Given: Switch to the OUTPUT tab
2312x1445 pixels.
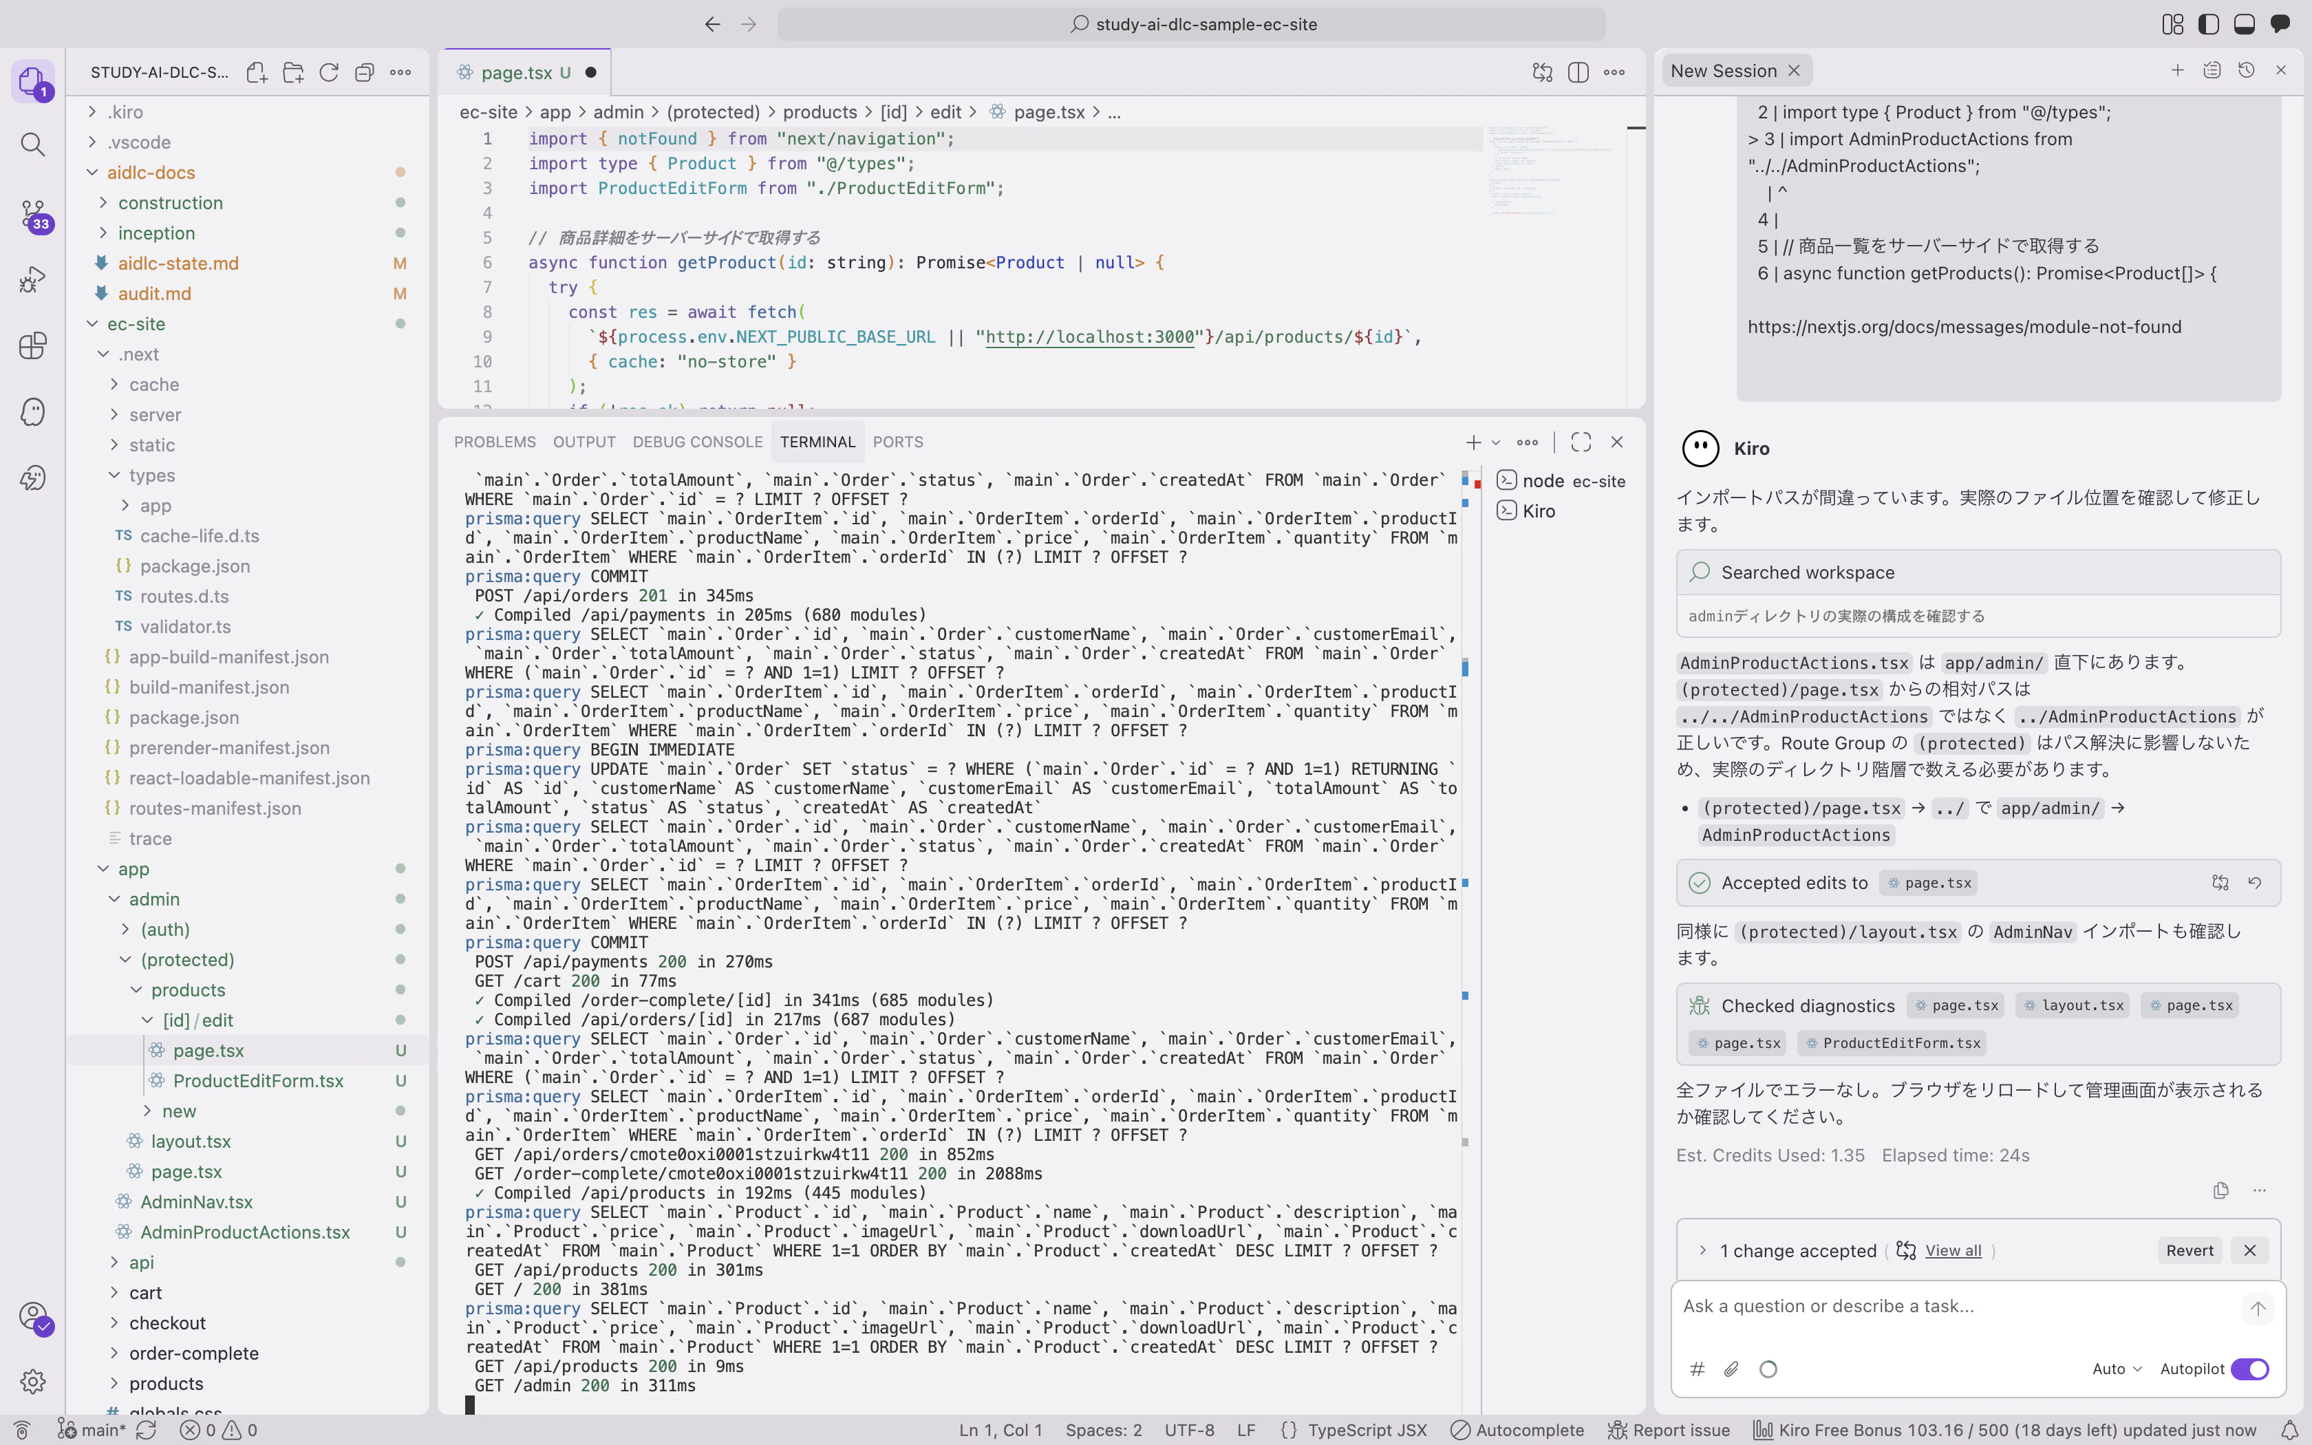Looking at the screenshot, I should (x=584, y=442).
